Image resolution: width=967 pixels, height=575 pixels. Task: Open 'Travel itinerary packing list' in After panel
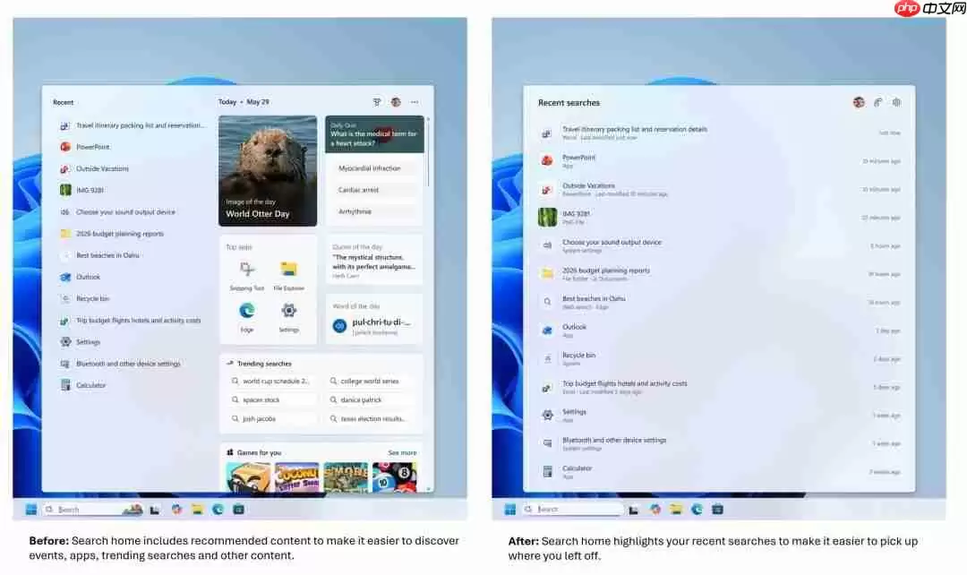click(719, 133)
